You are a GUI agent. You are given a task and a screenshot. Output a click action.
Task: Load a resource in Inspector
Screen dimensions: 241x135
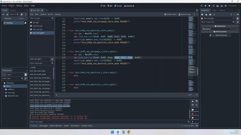tap(206, 14)
